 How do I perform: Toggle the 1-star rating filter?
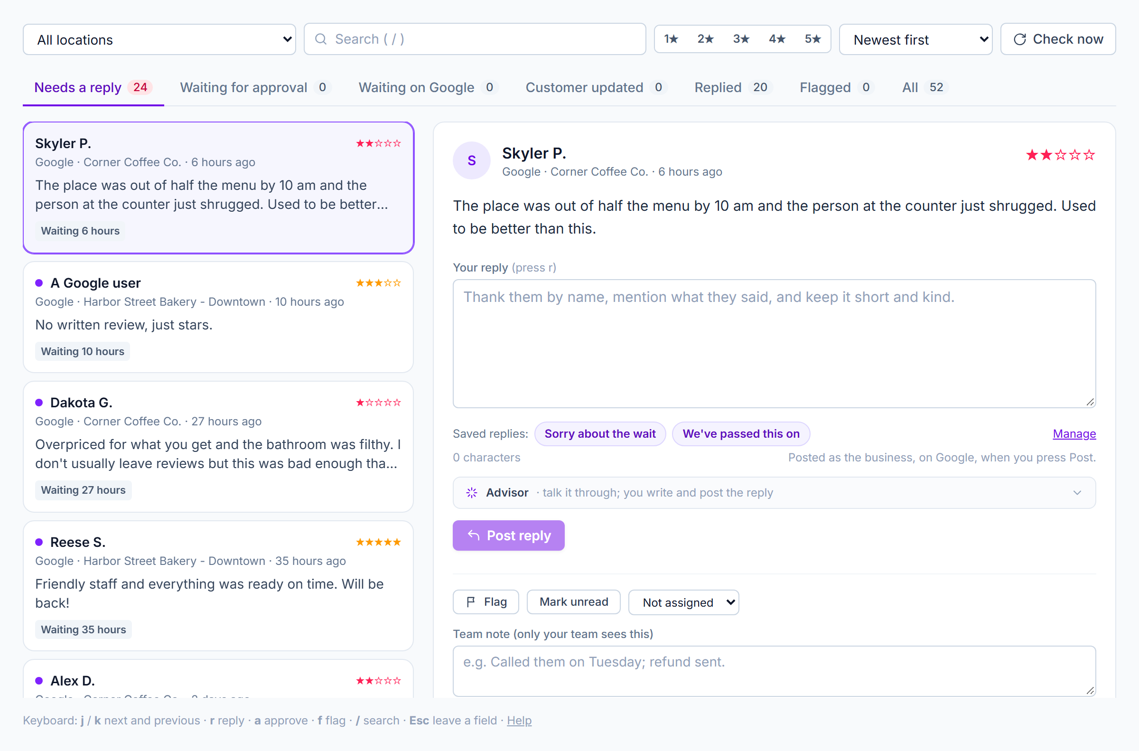point(671,39)
